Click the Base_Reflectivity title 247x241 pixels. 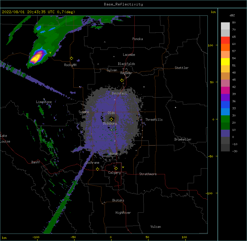coord(123,4)
